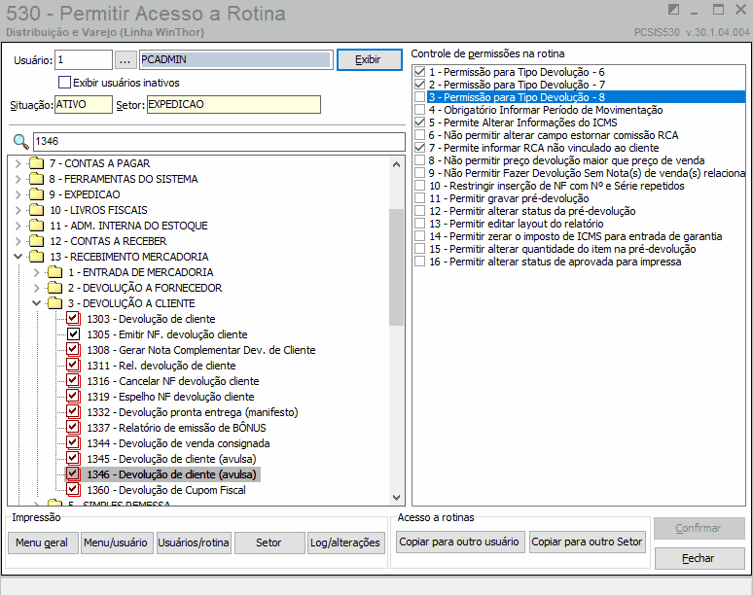The width and height of the screenshot is (753, 595).
Task: Uncheck permission 1 - Tipo Devolução - 6
Action: pos(419,72)
